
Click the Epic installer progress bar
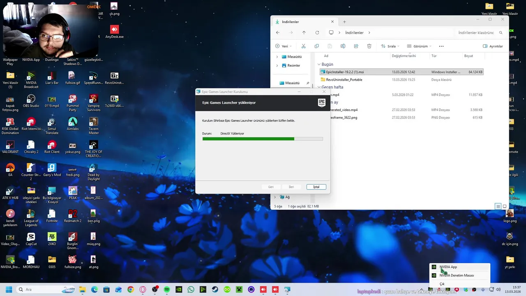(263, 139)
